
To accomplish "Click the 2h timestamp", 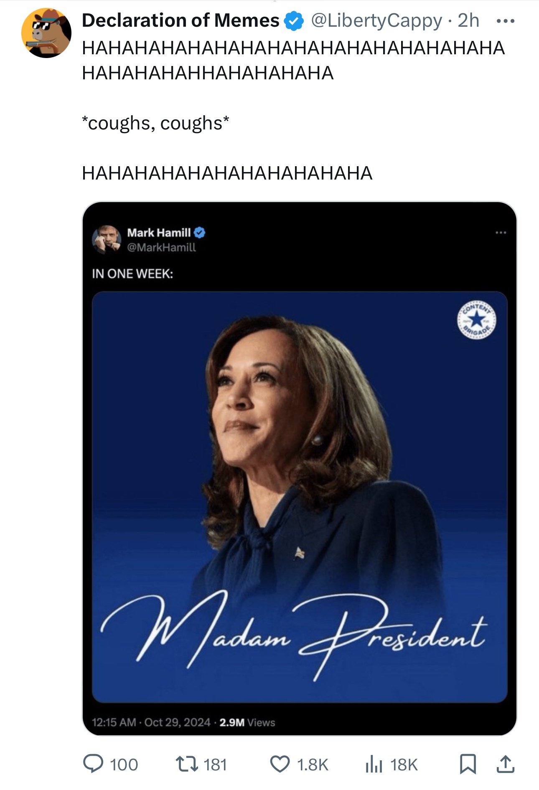I will pyautogui.click(x=468, y=20).
